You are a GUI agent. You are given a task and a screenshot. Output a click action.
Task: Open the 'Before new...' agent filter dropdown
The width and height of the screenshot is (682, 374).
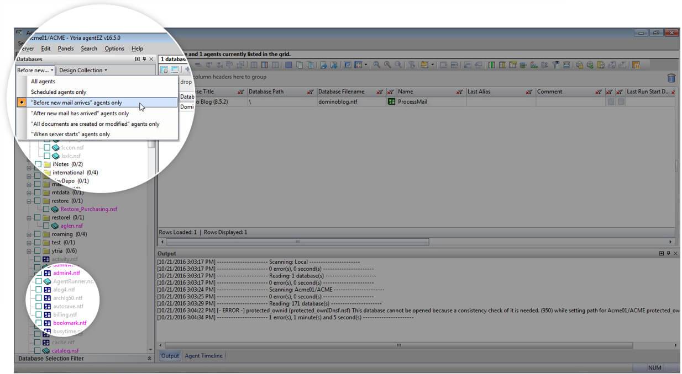coord(35,71)
